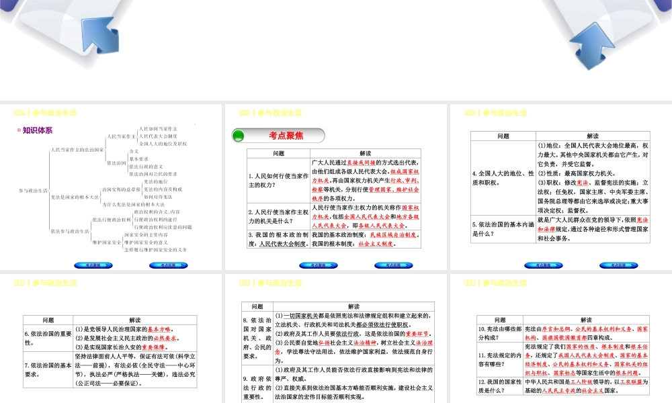Click cell 12. 我国的国家性质是什么?
The image size is (672, 403).
[x=500, y=386]
